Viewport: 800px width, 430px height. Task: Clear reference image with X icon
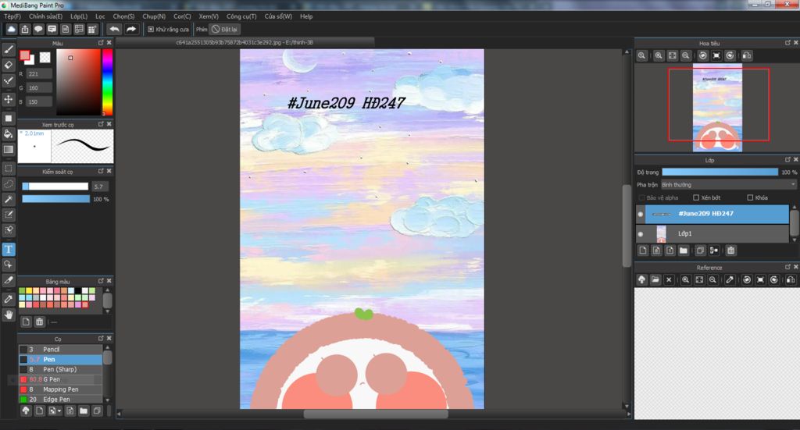point(669,279)
